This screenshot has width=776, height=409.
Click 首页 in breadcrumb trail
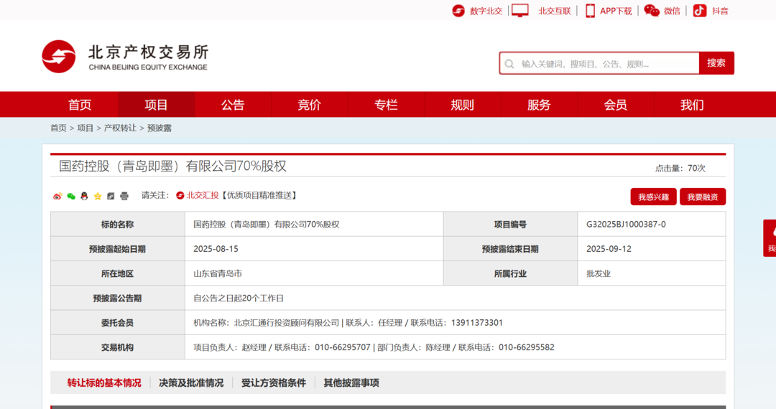point(58,128)
